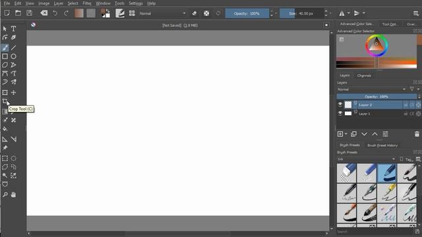422x237 pixels.
Task: Select the Elliptical Selection tool
Action: tap(13, 159)
